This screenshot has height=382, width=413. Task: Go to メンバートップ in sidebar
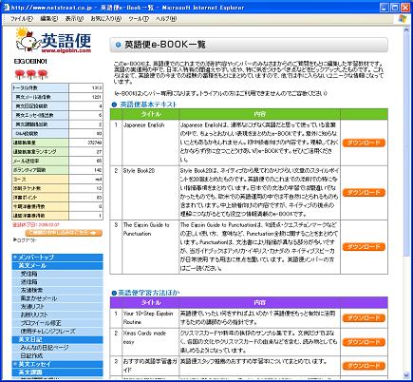[x=57, y=258]
